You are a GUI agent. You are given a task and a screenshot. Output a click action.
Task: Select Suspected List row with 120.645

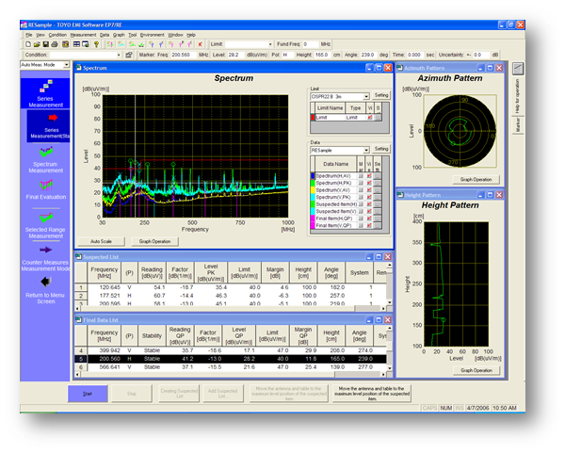click(231, 287)
